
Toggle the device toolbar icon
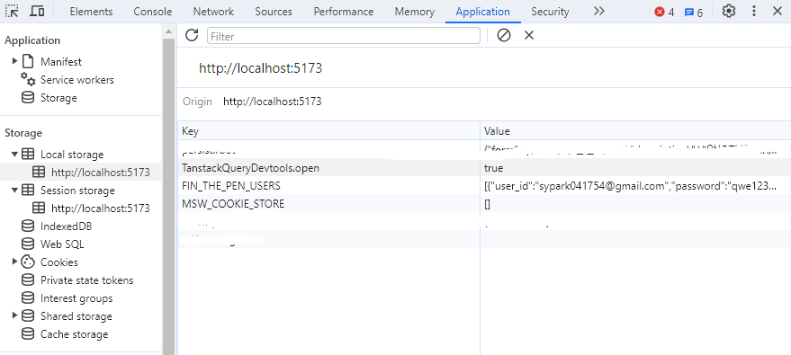pos(37,11)
